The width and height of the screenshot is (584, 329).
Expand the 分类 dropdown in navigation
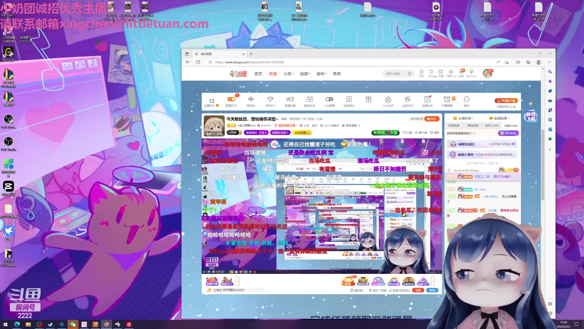288,74
